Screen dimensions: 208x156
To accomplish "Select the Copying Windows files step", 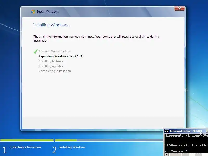I will tap(54, 51).
